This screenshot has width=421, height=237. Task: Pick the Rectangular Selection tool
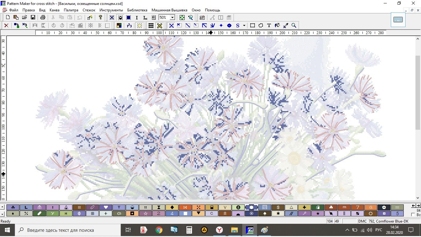[252, 26]
